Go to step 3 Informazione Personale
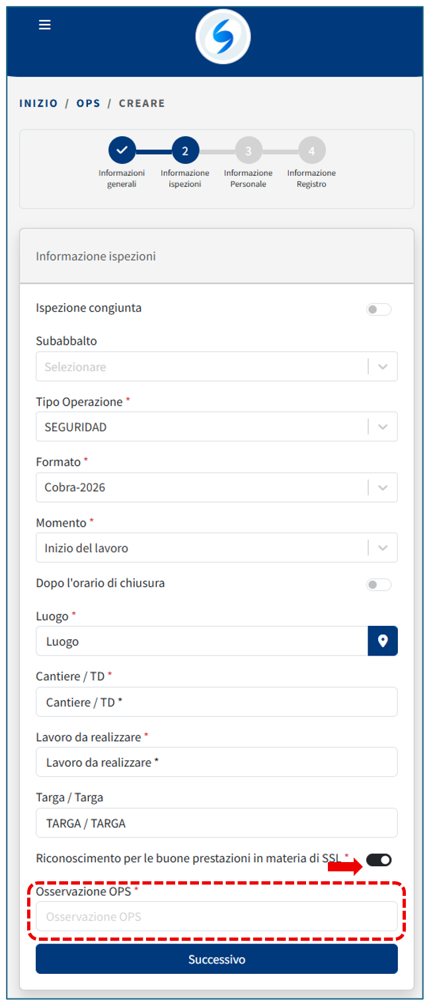Image resolution: width=431 pixels, height=1005 pixels. [248, 150]
